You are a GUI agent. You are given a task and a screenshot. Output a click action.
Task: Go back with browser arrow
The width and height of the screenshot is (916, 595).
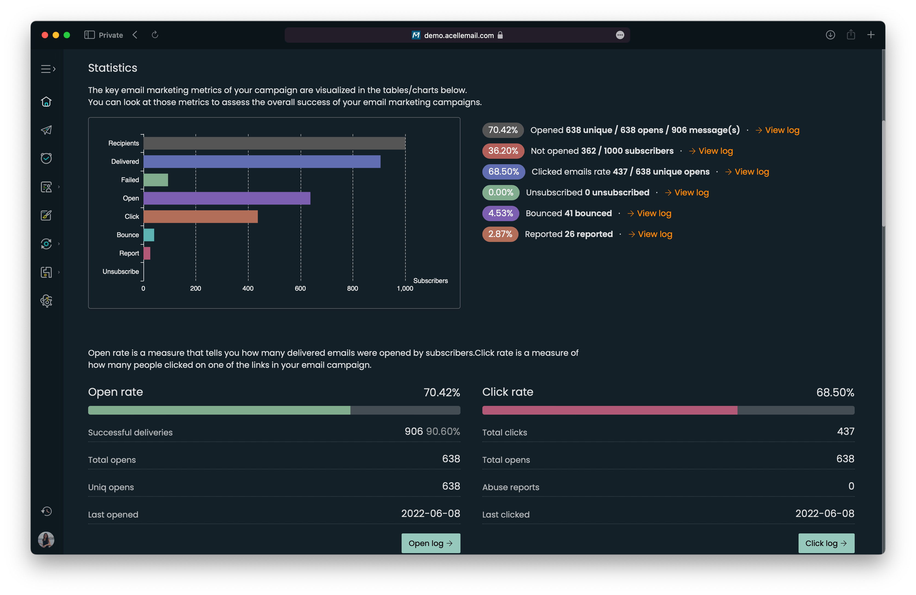coord(135,35)
